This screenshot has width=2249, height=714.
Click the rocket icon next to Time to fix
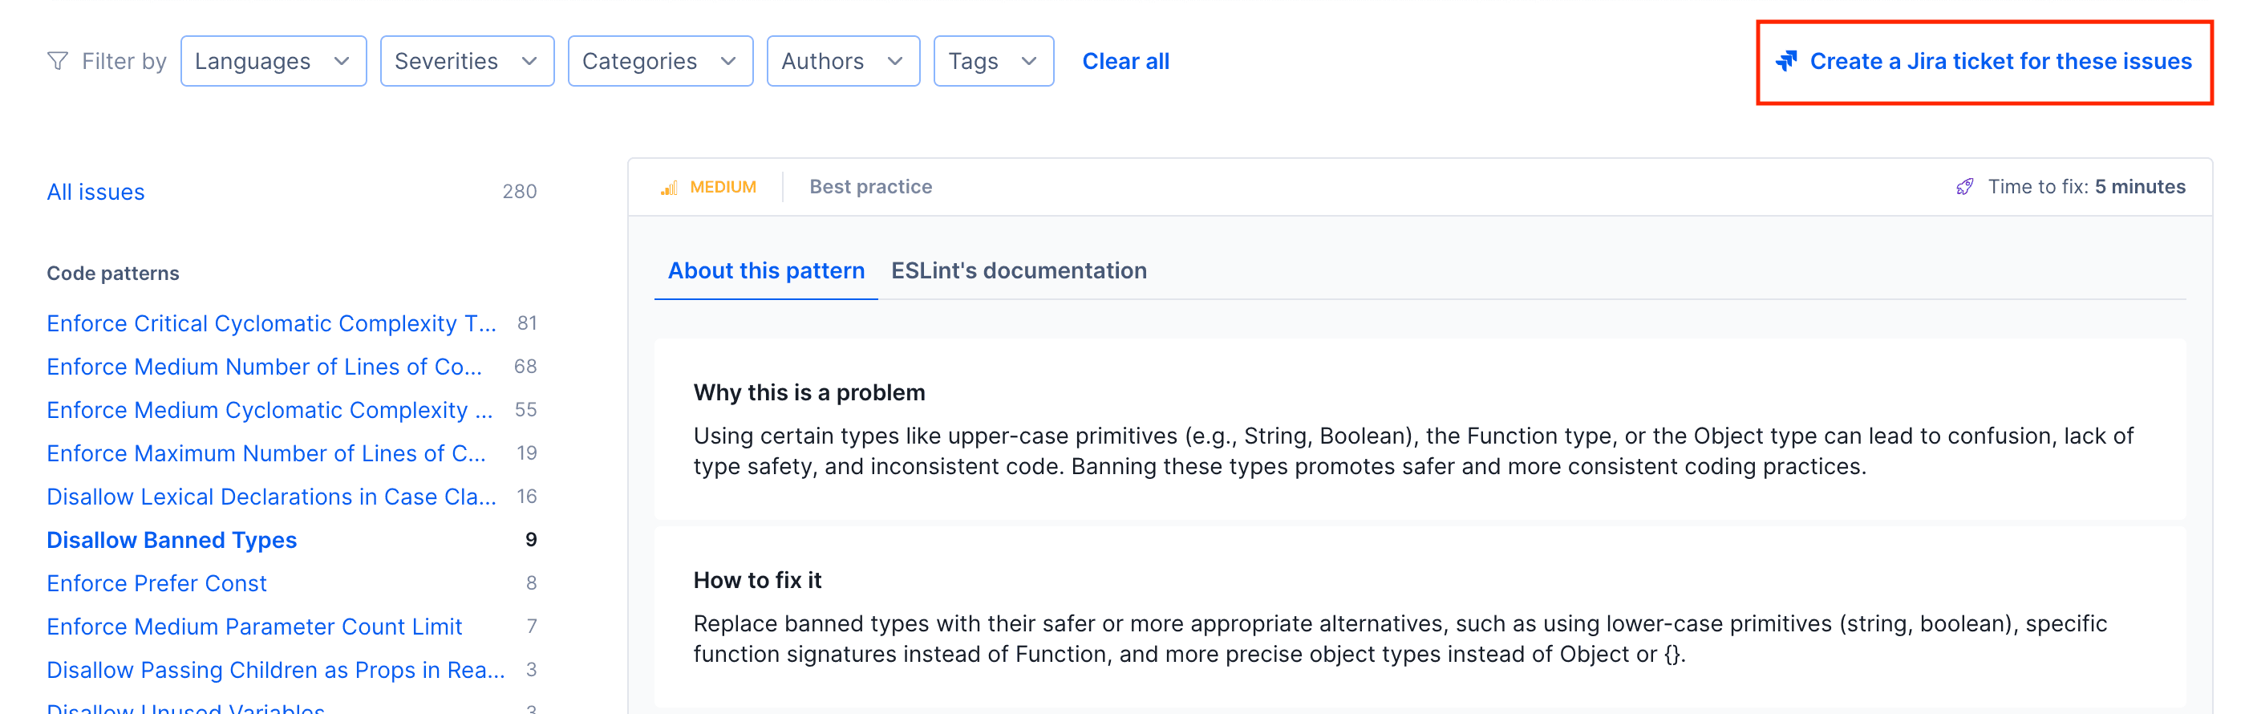[1965, 186]
